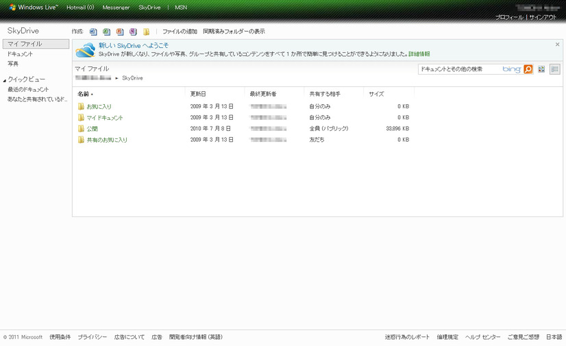
Task: Open 使用条件 in the footer
Action: [x=60, y=337]
